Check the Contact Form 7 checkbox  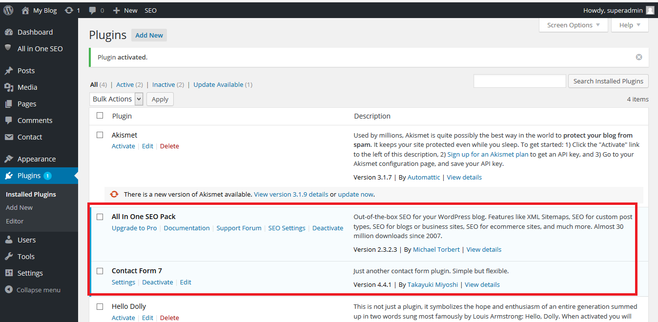click(x=100, y=271)
